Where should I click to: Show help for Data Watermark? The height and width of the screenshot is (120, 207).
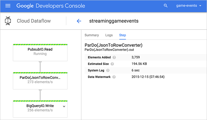tap(114, 77)
